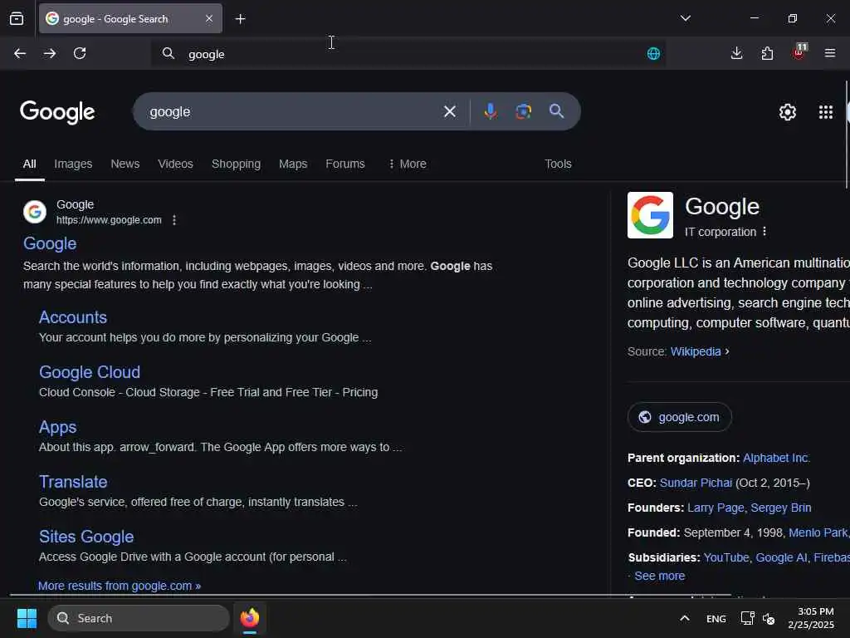Open the Apps sitelink

58,428
